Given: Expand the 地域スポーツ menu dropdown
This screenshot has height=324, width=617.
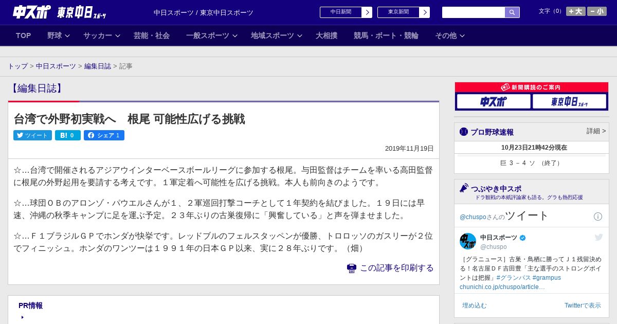Looking at the screenshot, I should pyautogui.click(x=277, y=35).
